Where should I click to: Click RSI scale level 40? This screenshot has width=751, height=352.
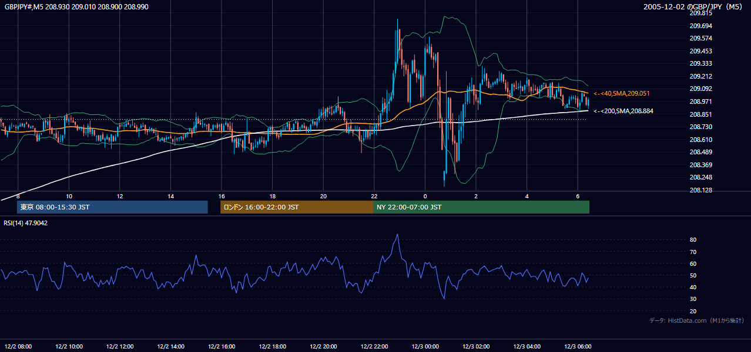click(x=693, y=287)
